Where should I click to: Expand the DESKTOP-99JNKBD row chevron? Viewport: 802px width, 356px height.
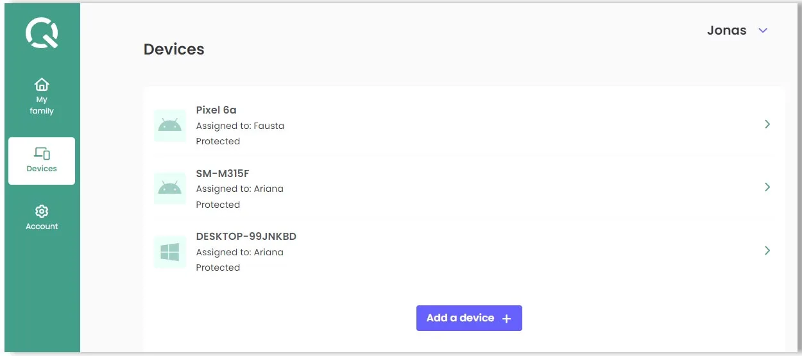(767, 251)
